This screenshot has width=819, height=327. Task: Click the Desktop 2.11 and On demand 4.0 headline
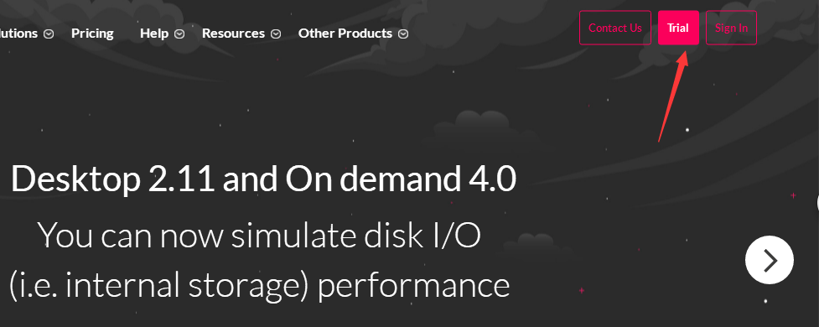point(264,179)
